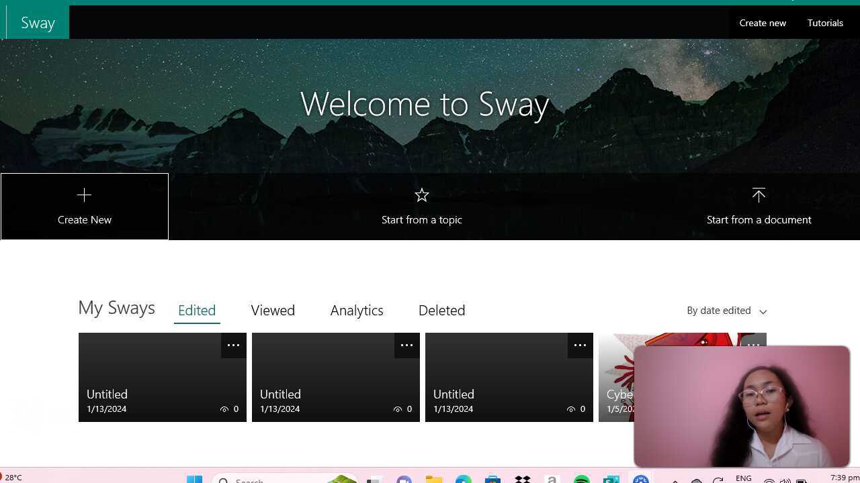Image resolution: width=860 pixels, height=483 pixels.
Task: Switch to the Analytics tab
Action: point(357,310)
